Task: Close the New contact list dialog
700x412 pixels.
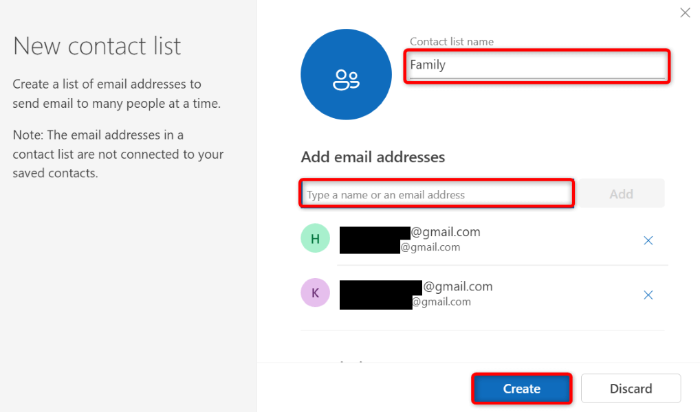Action: 685,12
